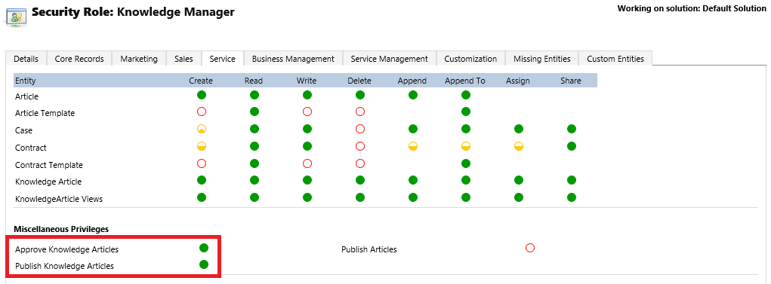Click Contract Template Delete privilege circle
The image size is (771, 284).
click(360, 163)
